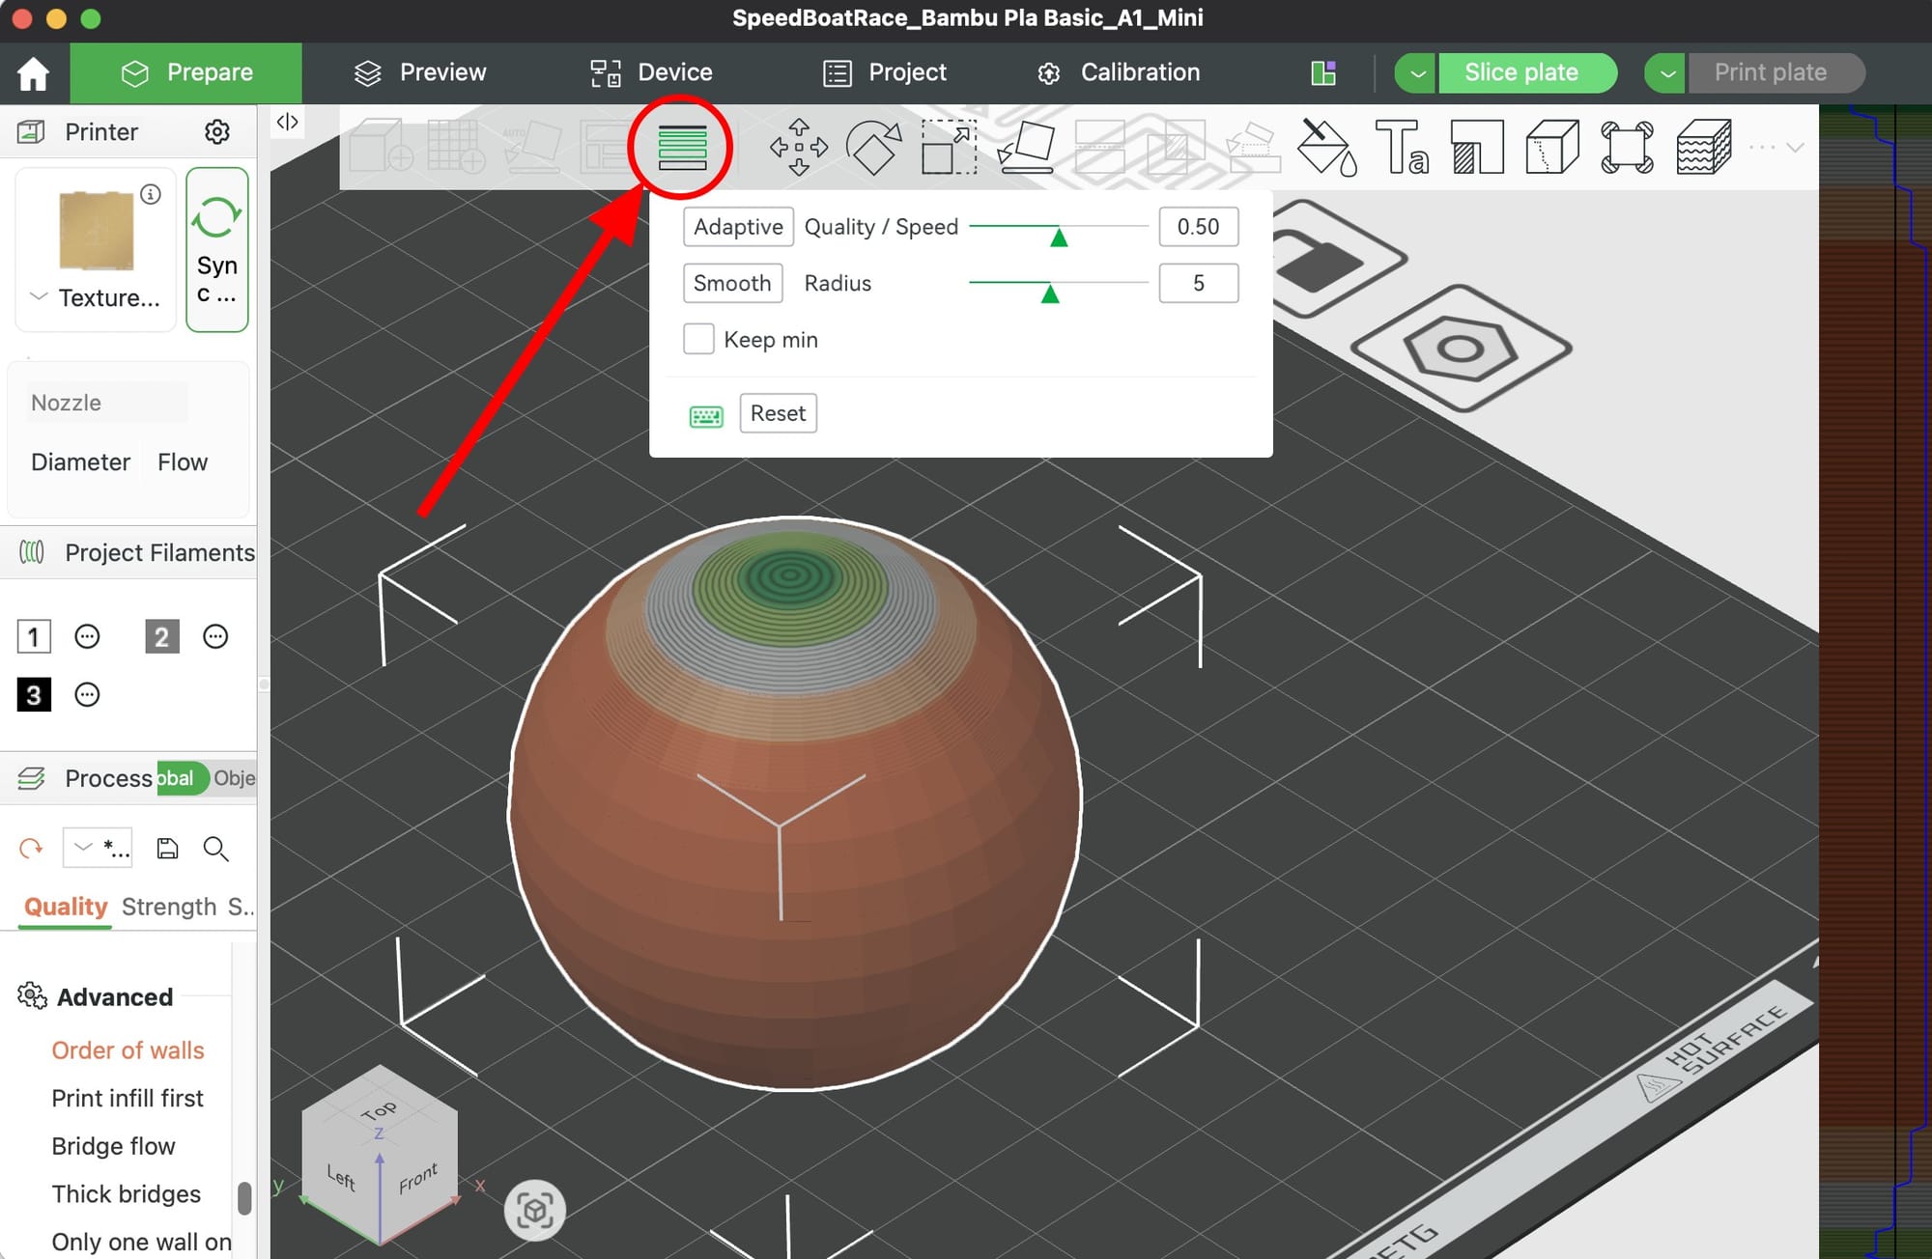Image resolution: width=1932 pixels, height=1259 pixels.
Task: Enable the Keep min checkbox
Action: [698, 340]
